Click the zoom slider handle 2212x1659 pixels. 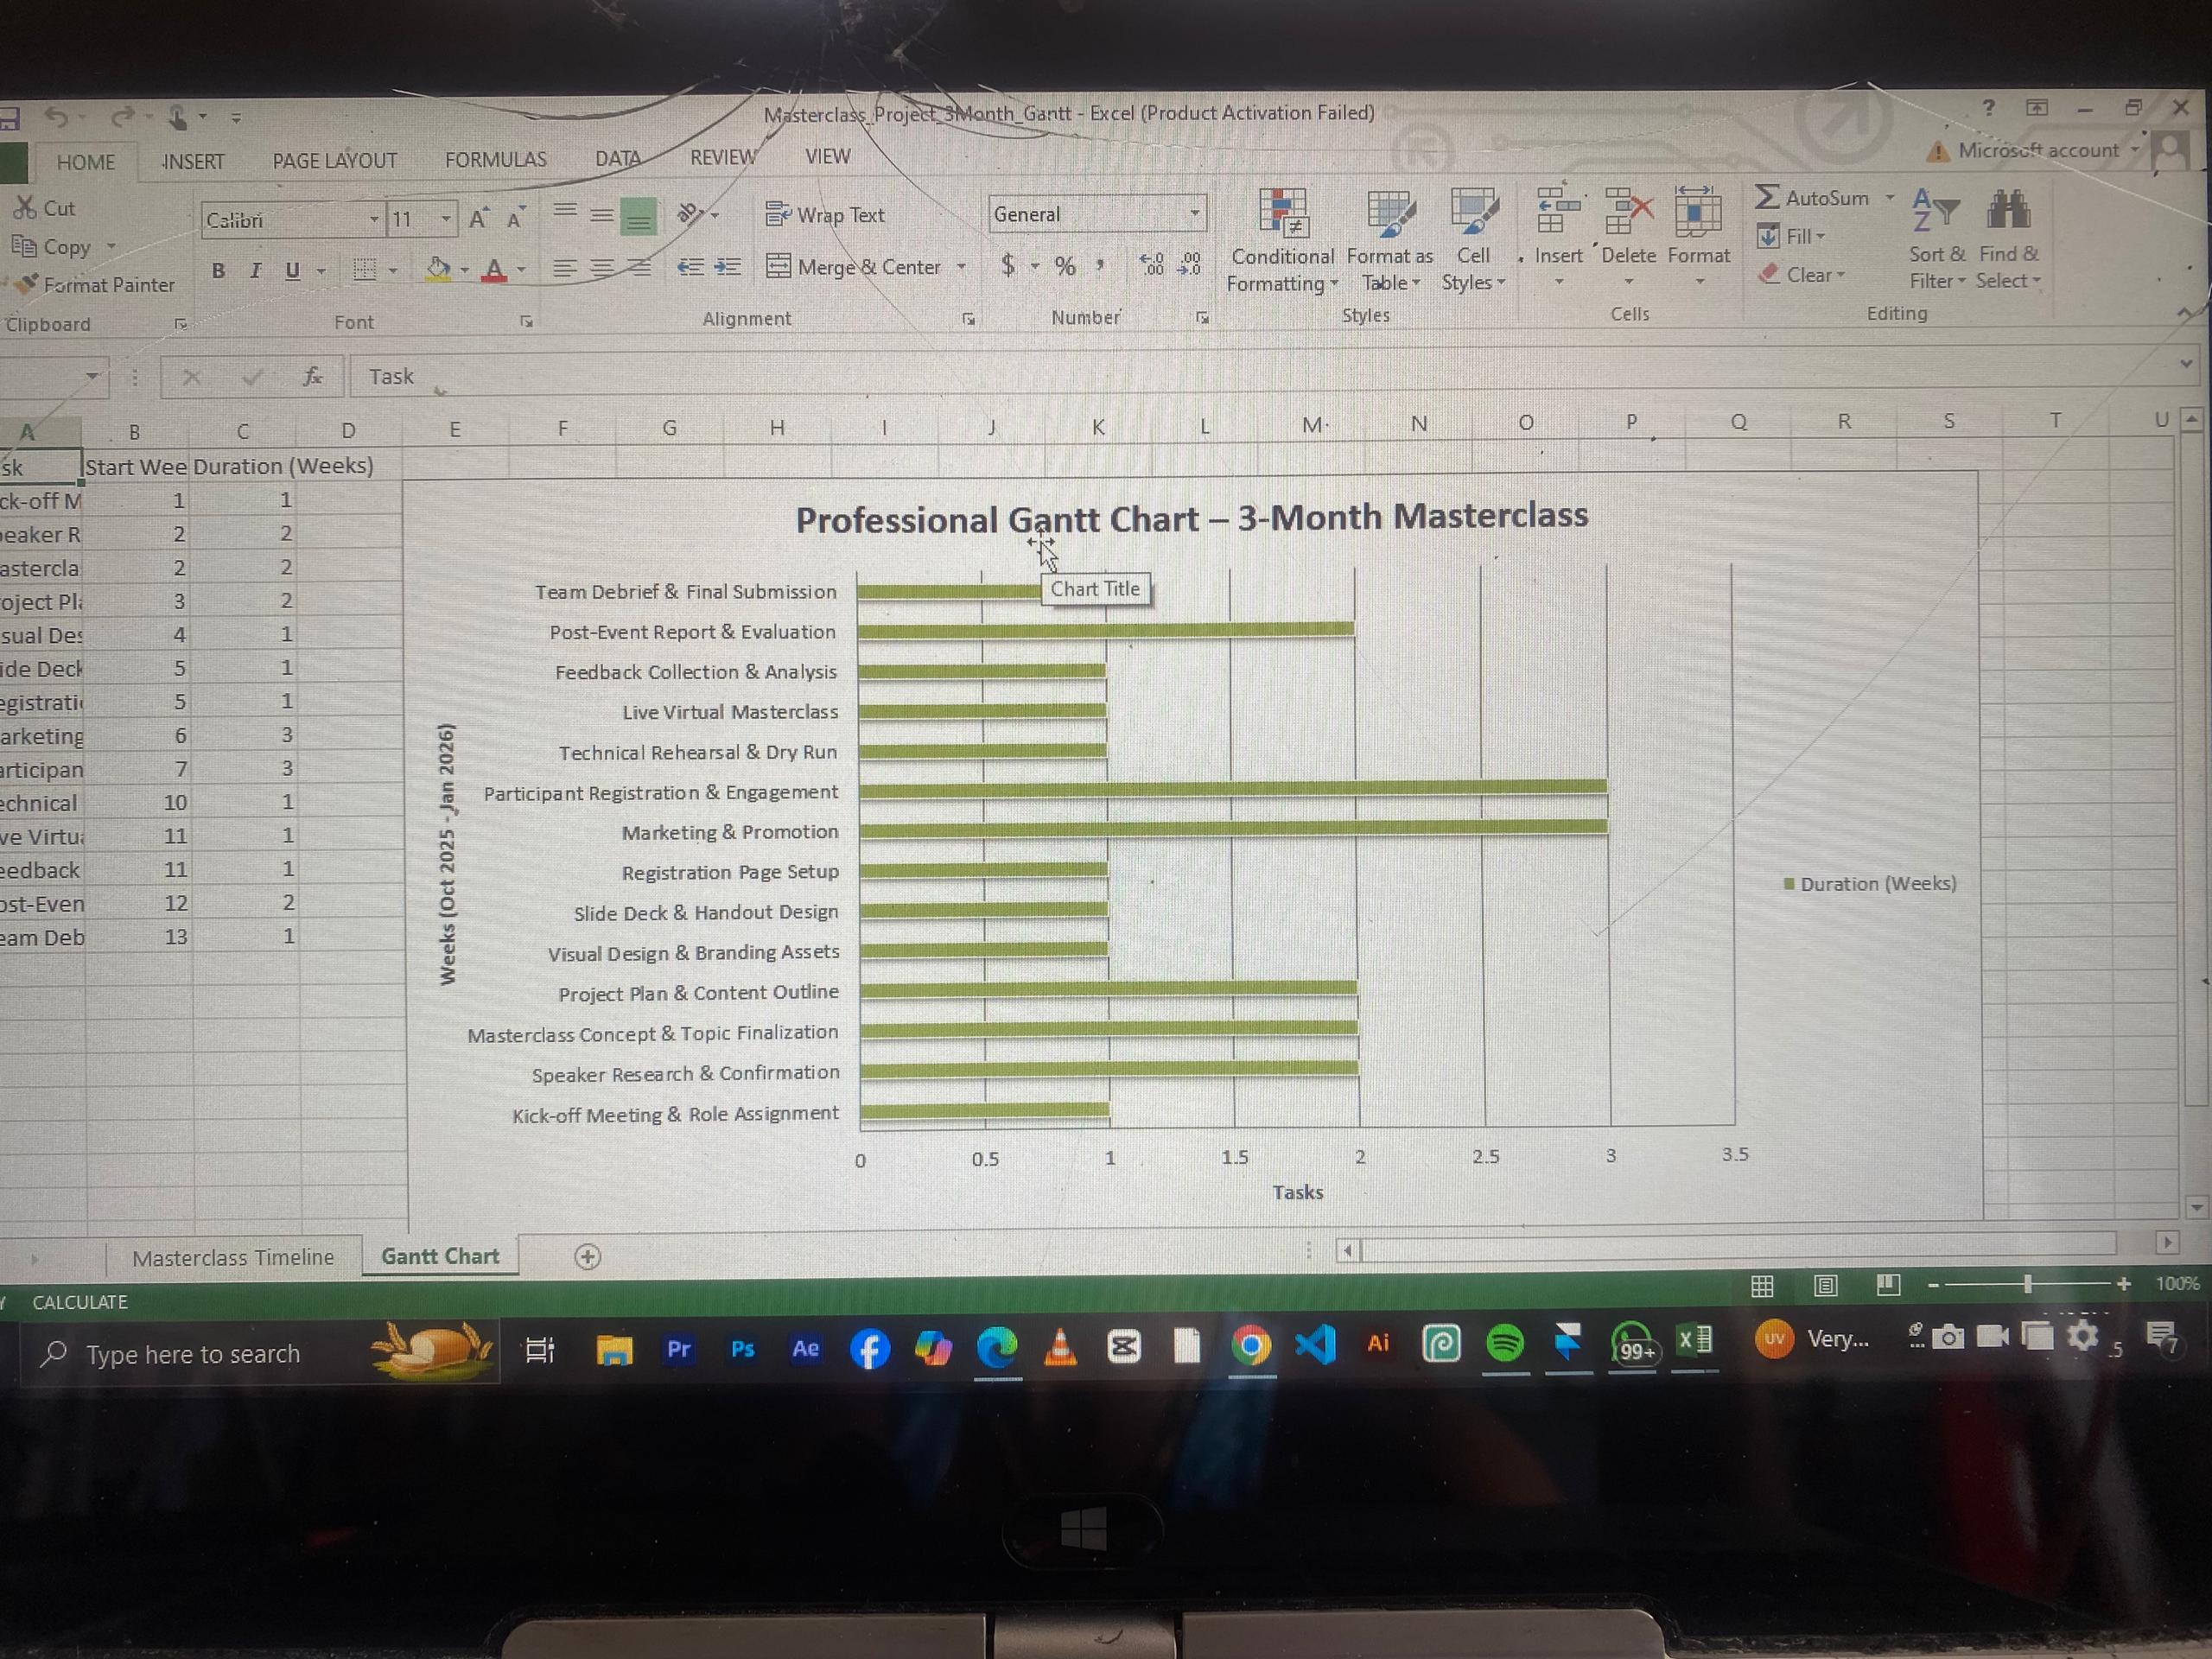(x=2027, y=1284)
